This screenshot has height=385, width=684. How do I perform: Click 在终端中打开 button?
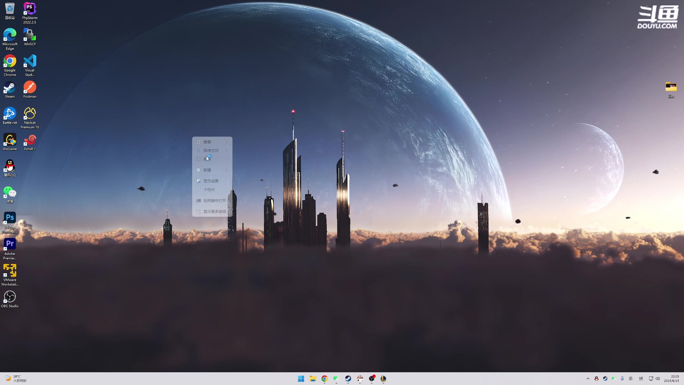(x=214, y=200)
